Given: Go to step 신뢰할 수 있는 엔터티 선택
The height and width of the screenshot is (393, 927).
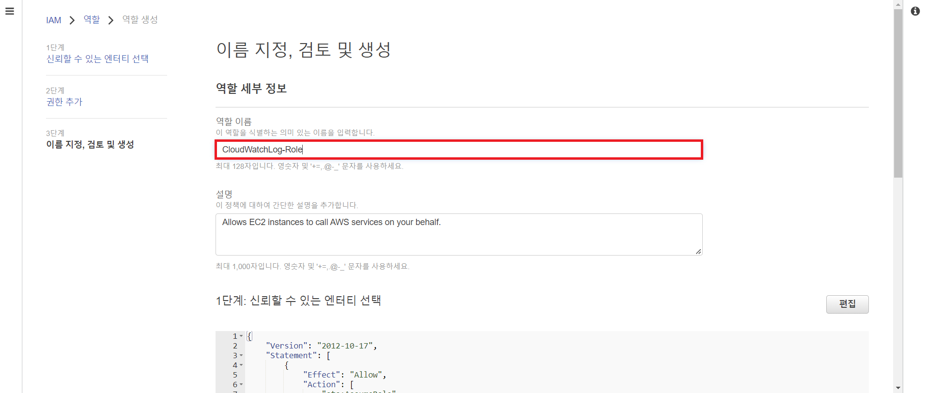Looking at the screenshot, I should pos(97,59).
